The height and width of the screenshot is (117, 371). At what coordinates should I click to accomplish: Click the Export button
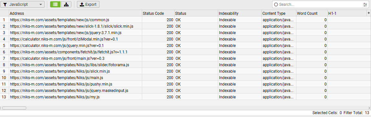point(88,4)
